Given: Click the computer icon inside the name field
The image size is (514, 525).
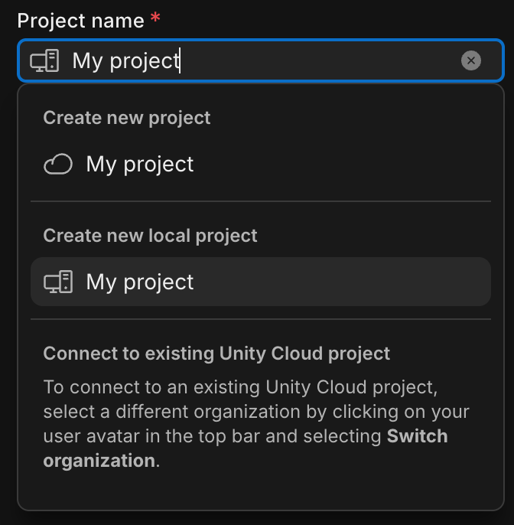Looking at the screenshot, I should click(x=44, y=60).
